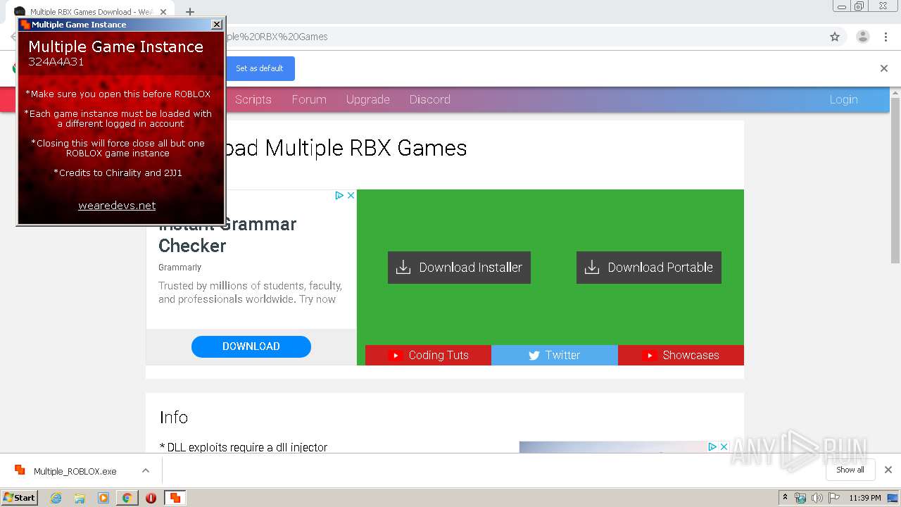Open the Chrome profile avatar menu
The height and width of the screenshot is (507, 901).
tap(862, 37)
